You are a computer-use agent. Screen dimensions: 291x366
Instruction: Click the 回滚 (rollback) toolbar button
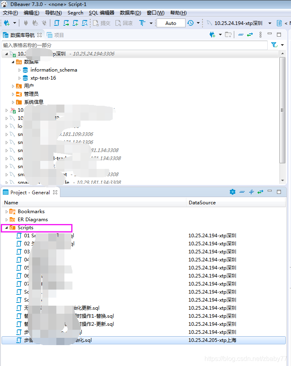click(x=124, y=23)
